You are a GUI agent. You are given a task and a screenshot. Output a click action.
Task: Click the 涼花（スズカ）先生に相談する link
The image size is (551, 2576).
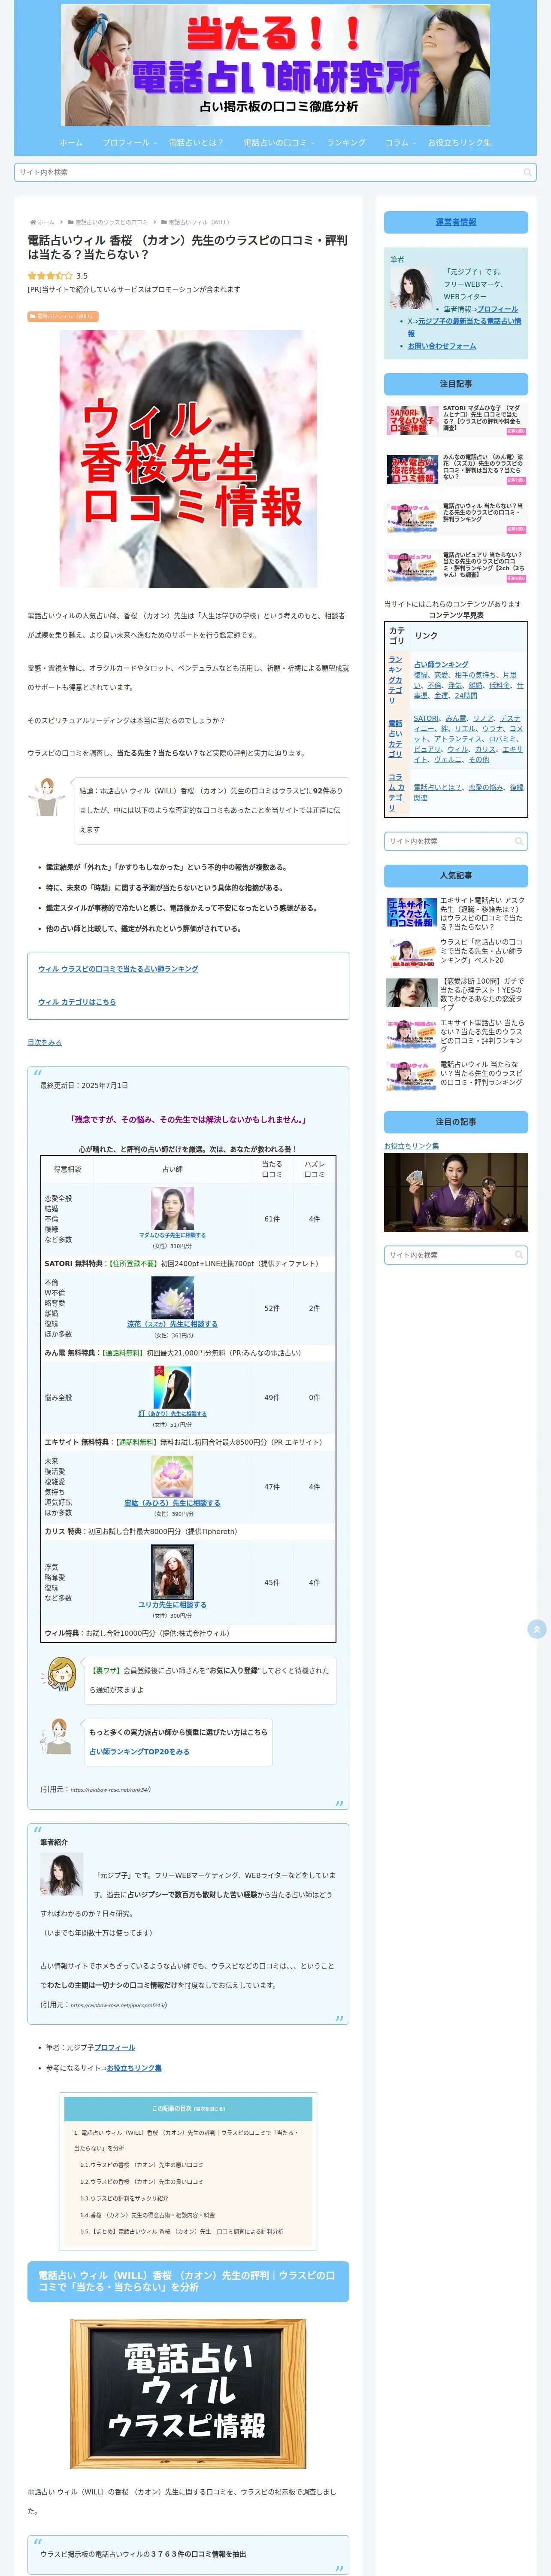tap(172, 1324)
